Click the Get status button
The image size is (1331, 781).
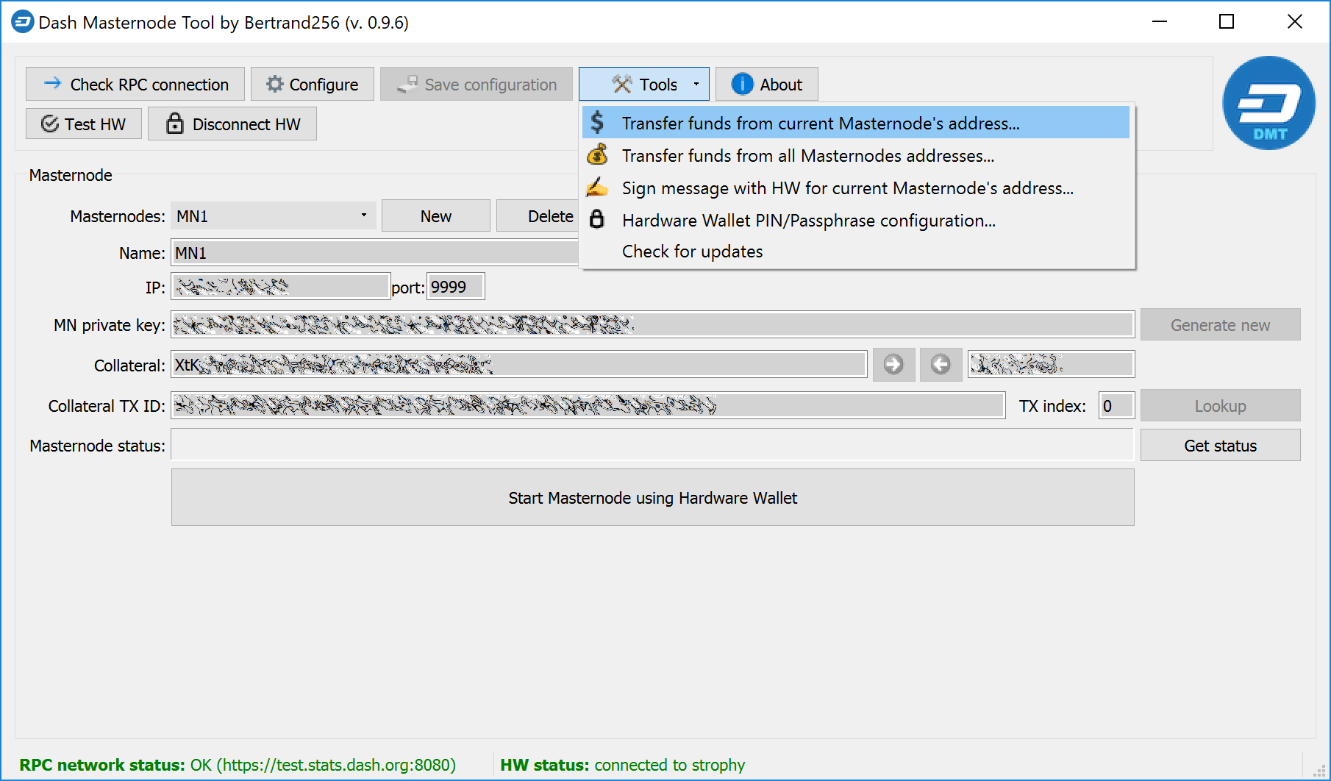point(1221,446)
